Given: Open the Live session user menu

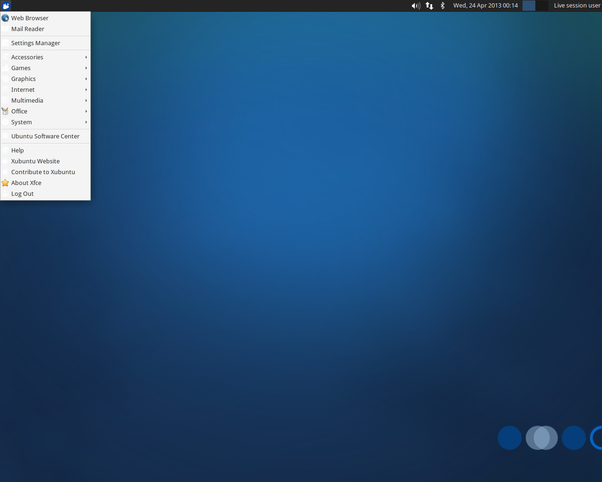Looking at the screenshot, I should pyautogui.click(x=577, y=6).
